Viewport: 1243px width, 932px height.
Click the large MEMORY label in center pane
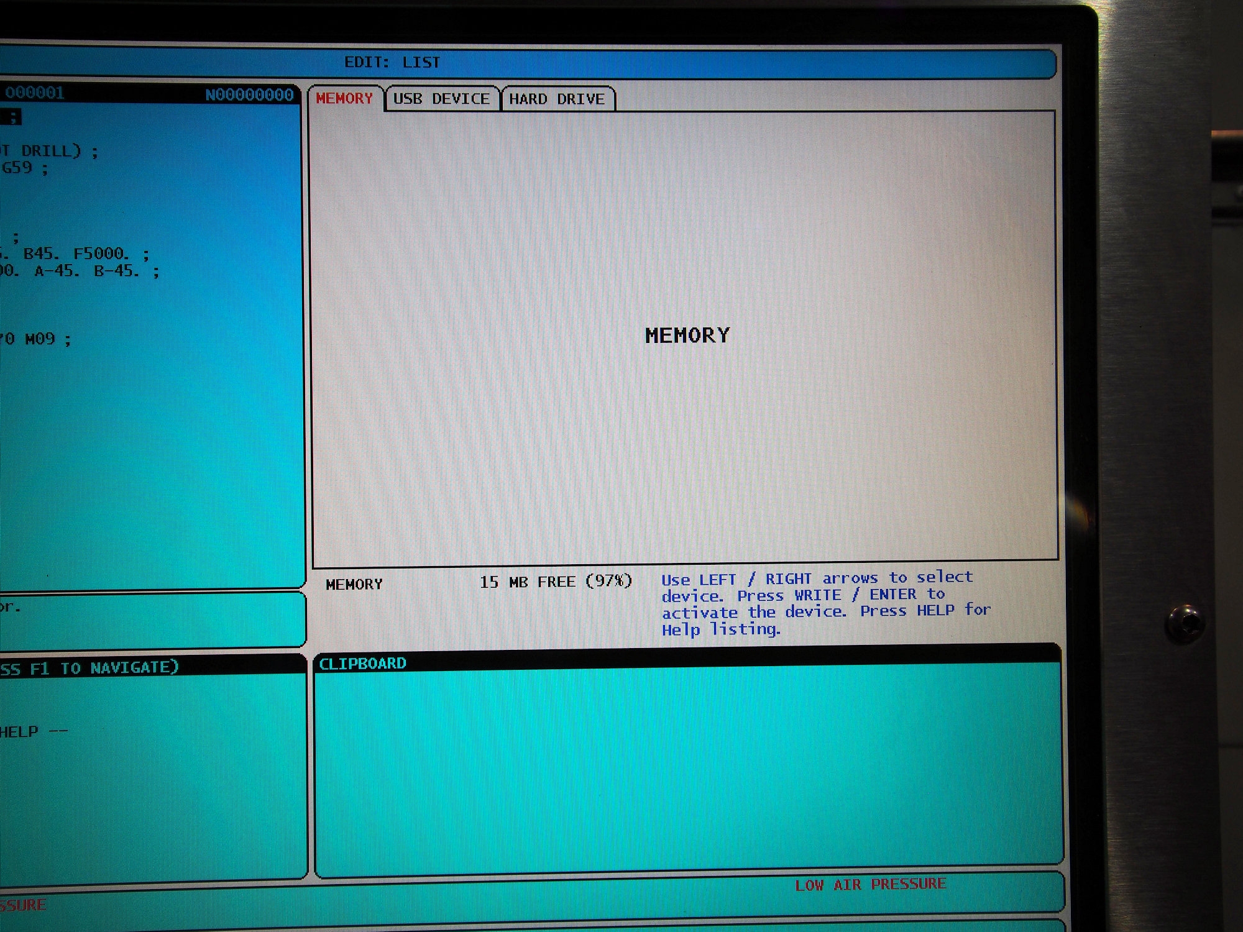(687, 336)
